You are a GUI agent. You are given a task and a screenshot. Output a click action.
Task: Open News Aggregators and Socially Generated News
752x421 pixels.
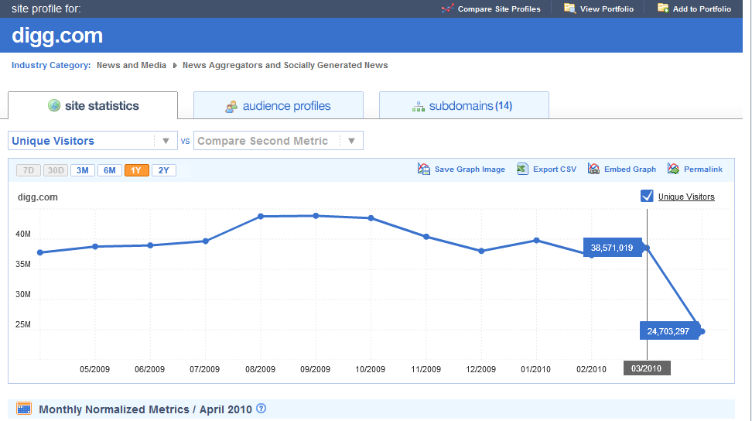tap(285, 65)
